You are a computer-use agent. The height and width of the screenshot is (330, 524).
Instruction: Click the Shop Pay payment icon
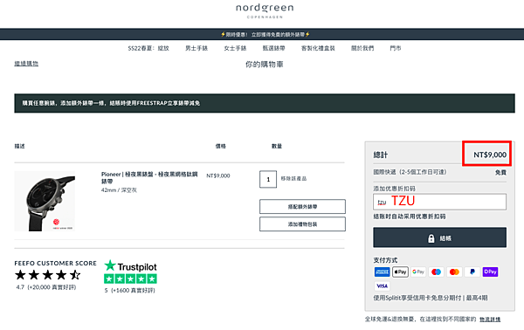(x=490, y=272)
